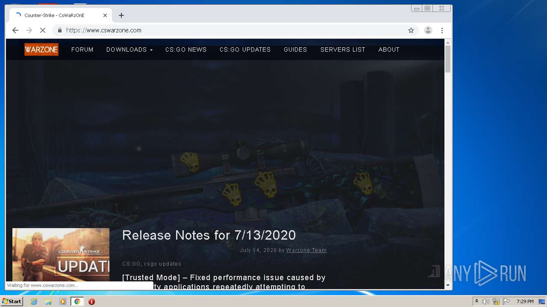Screen dimensions: 547x307
Task: Click the Show desktop icon in the tray
Action: pos(542,301)
